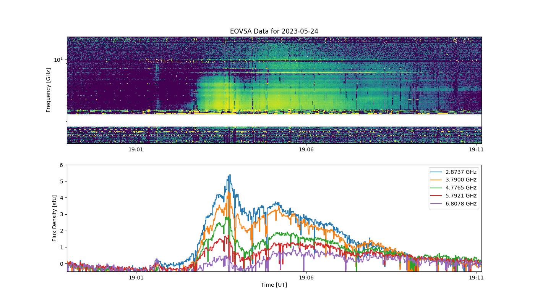Click the Flux Density [sfu] axis label
Screen dimensions: 535x305
[x=55, y=218]
